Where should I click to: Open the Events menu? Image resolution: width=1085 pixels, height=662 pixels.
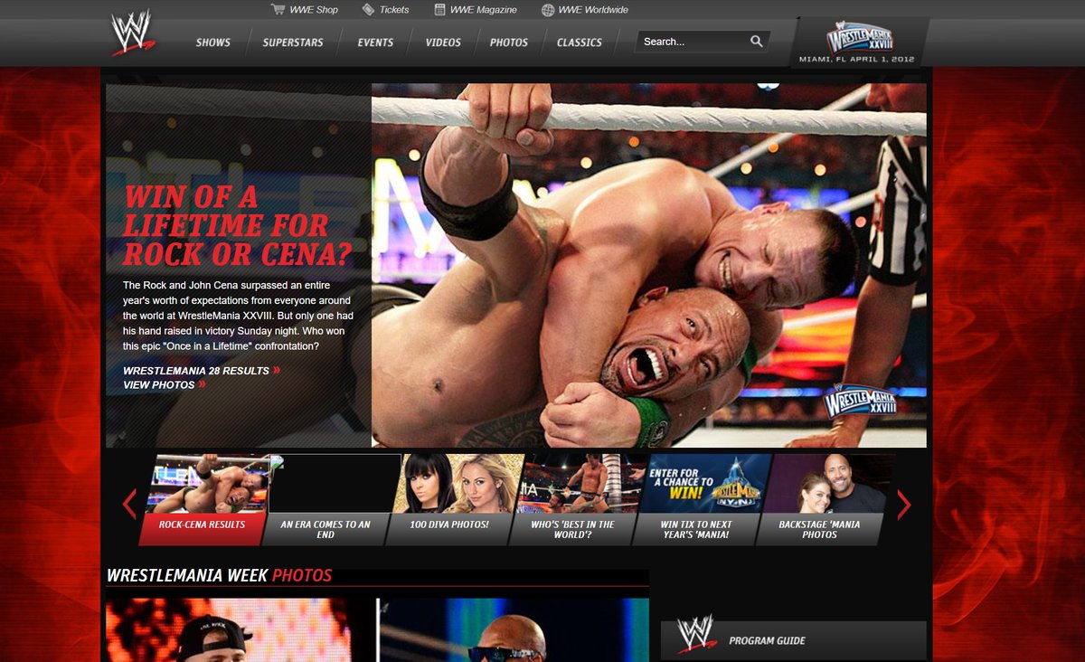[375, 43]
